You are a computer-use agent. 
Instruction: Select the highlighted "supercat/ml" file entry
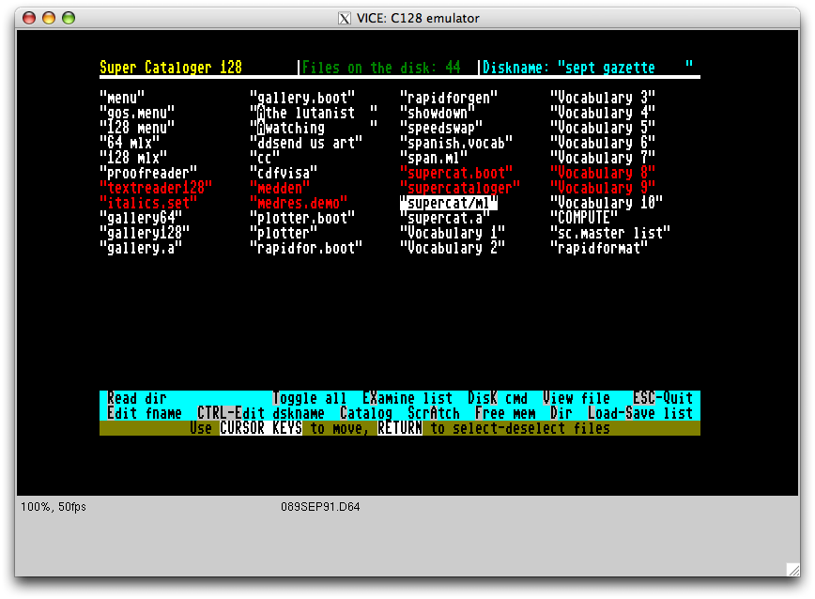coord(449,203)
